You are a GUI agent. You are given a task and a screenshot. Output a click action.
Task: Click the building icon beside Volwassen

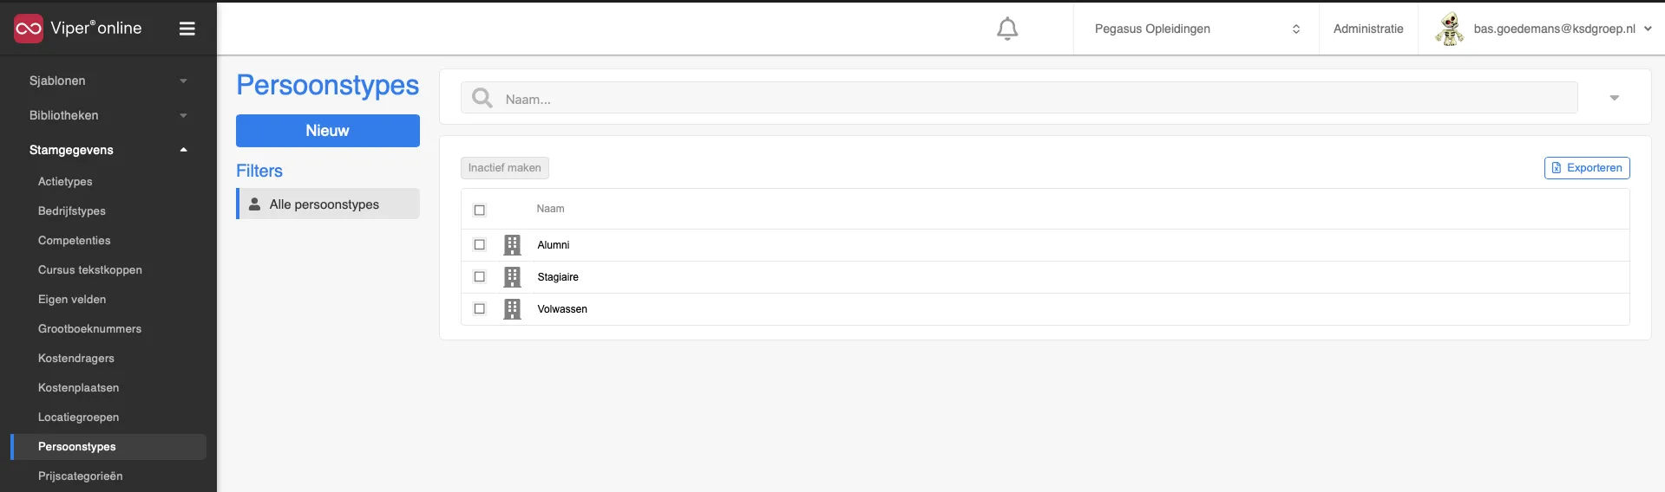pos(512,309)
